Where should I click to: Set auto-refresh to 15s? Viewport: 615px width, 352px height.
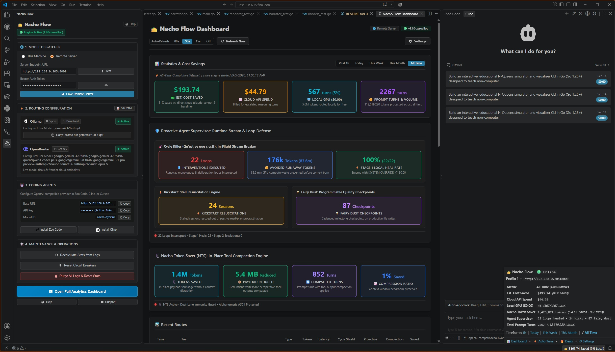[x=198, y=41]
